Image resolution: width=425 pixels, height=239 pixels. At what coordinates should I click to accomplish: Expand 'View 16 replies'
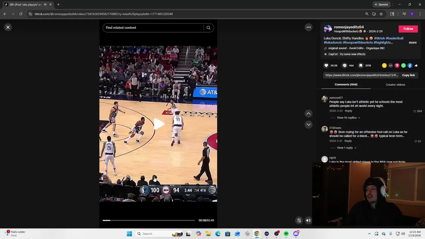[348, 118]
